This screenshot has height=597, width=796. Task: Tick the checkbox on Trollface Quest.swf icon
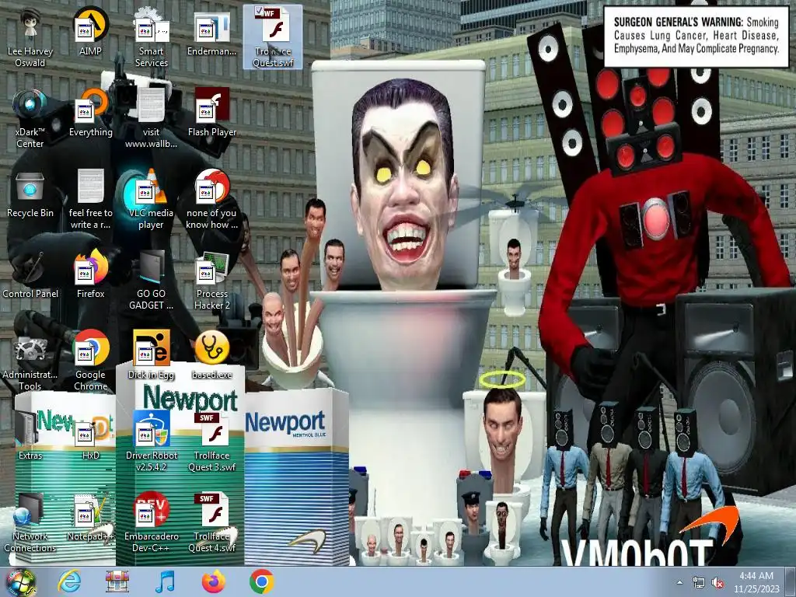258,11
